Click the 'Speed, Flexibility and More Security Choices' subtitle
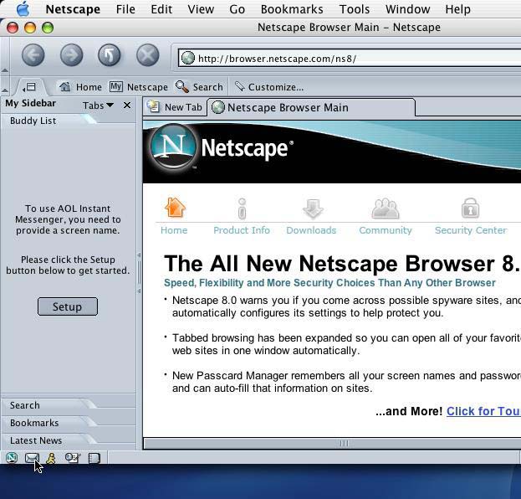Viewport: 521px width, 499px height. [329, 283]
